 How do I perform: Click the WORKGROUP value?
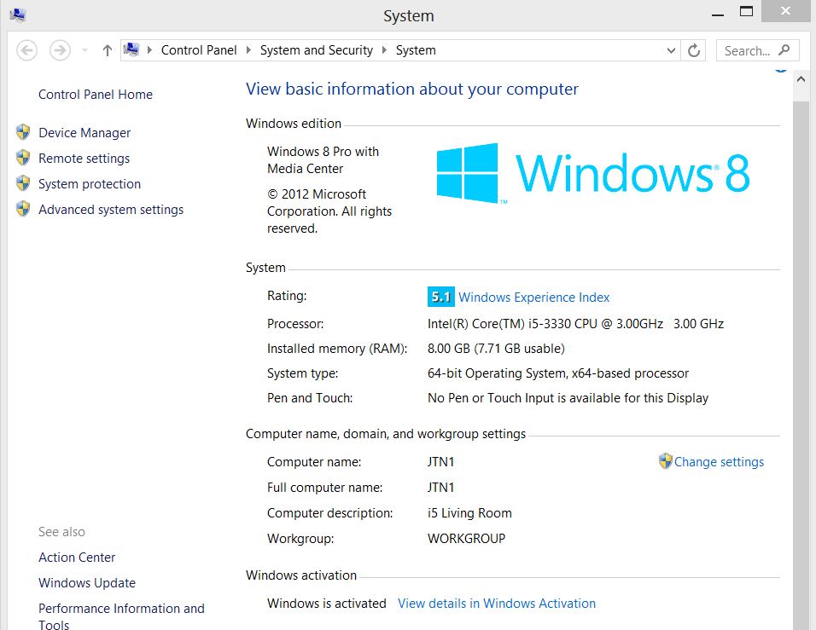(x=466, y=539)
